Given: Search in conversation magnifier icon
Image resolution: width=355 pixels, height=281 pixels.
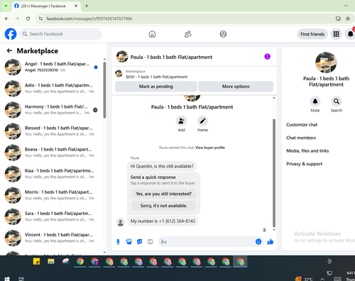Looking at the screenshot, I should pos(337,101).
